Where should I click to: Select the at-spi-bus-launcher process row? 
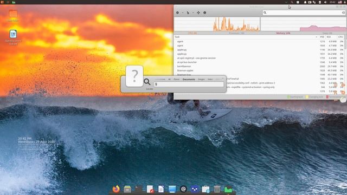[259, 62]
